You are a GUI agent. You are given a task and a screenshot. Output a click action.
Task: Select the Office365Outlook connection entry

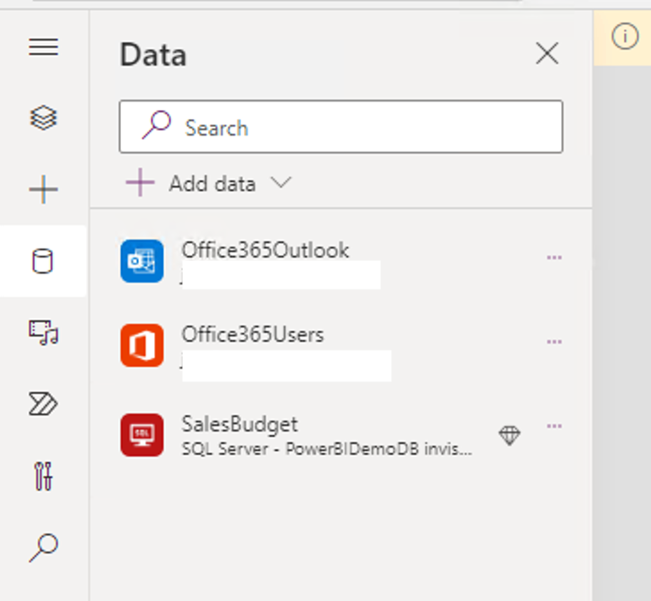click(341, 262)
